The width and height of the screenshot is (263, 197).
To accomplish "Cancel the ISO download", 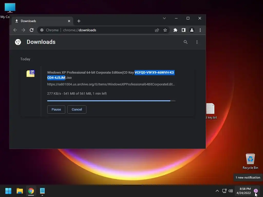I will click(77, 110).
